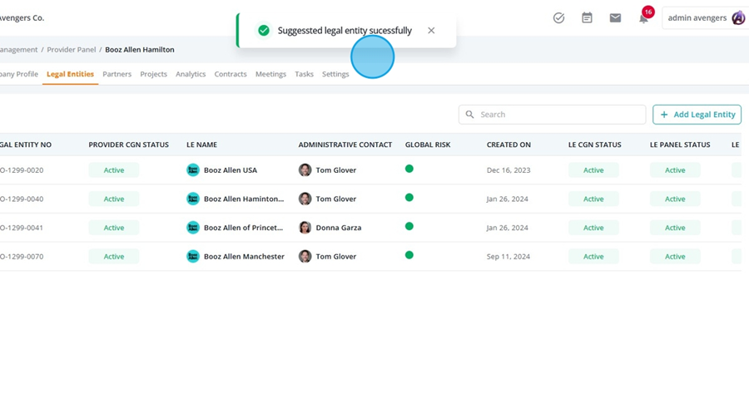This screenshot has height=417, width=749.
Task: Click Provider CGN Active badge for O-1299-0020
Action: pos(114,170)
